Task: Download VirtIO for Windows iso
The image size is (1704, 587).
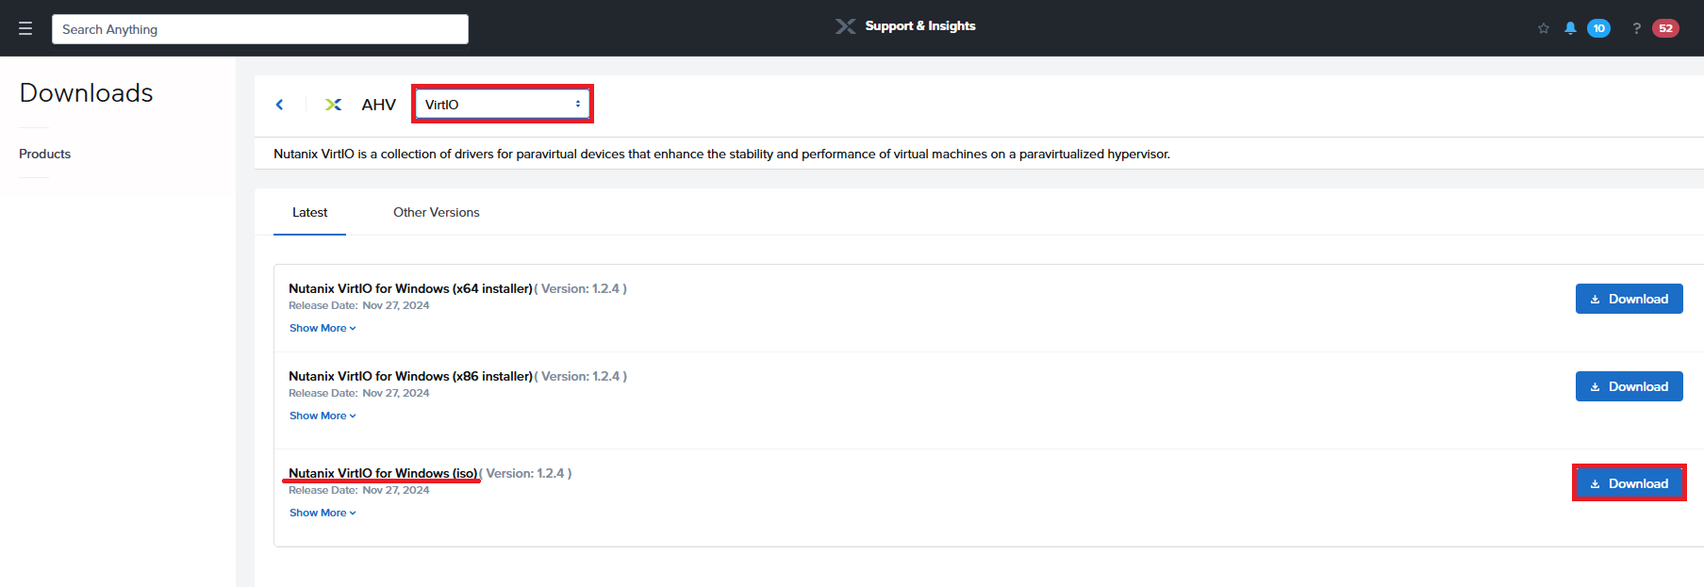Action: click(x=1629, y=483)
